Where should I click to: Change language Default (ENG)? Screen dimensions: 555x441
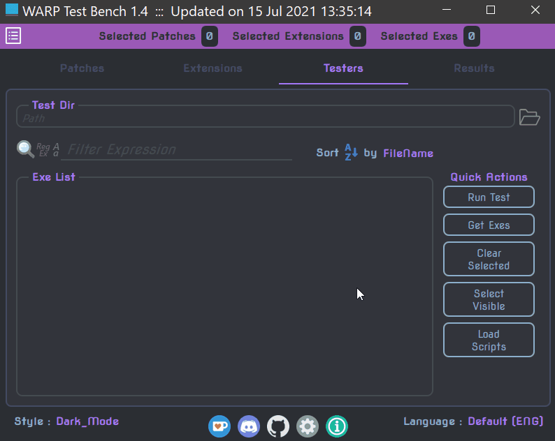pyautogui.click(x=505, y=421)
